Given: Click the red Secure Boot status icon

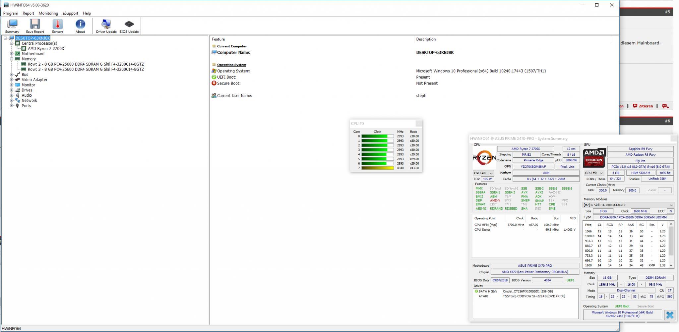Looking at the screenshot, I should coord(214,83).
